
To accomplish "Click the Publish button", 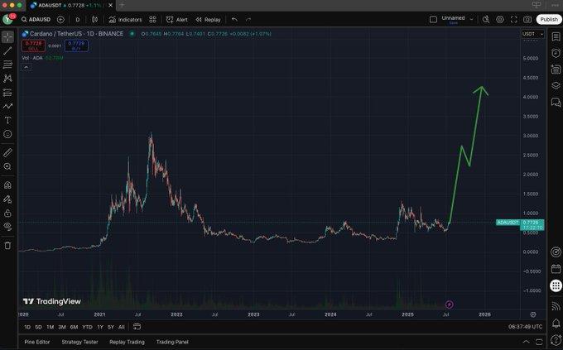I will 548,19.
